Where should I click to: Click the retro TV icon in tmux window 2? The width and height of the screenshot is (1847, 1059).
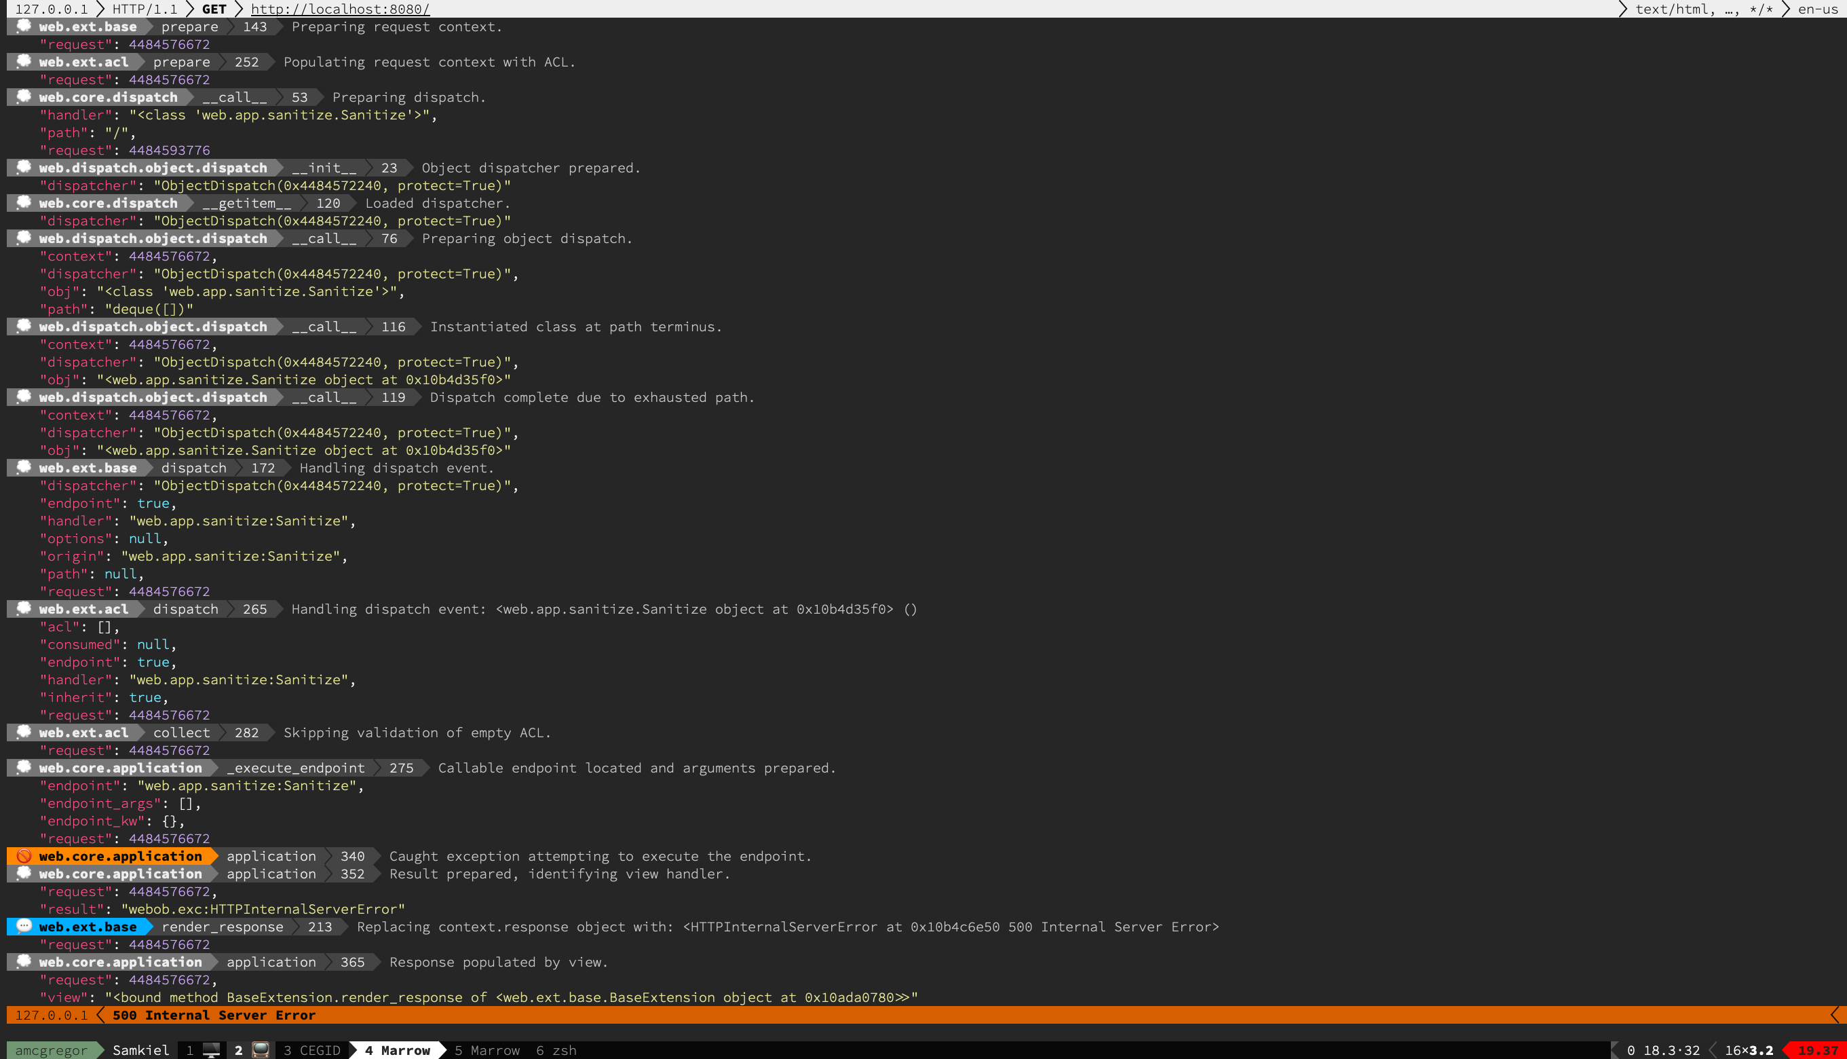(x=259, y=1050)
